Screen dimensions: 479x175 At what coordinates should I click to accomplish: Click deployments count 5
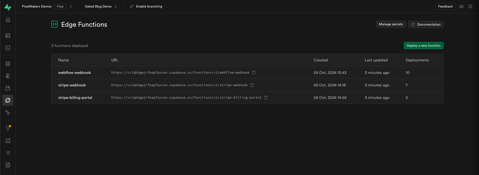coord(407,97)
